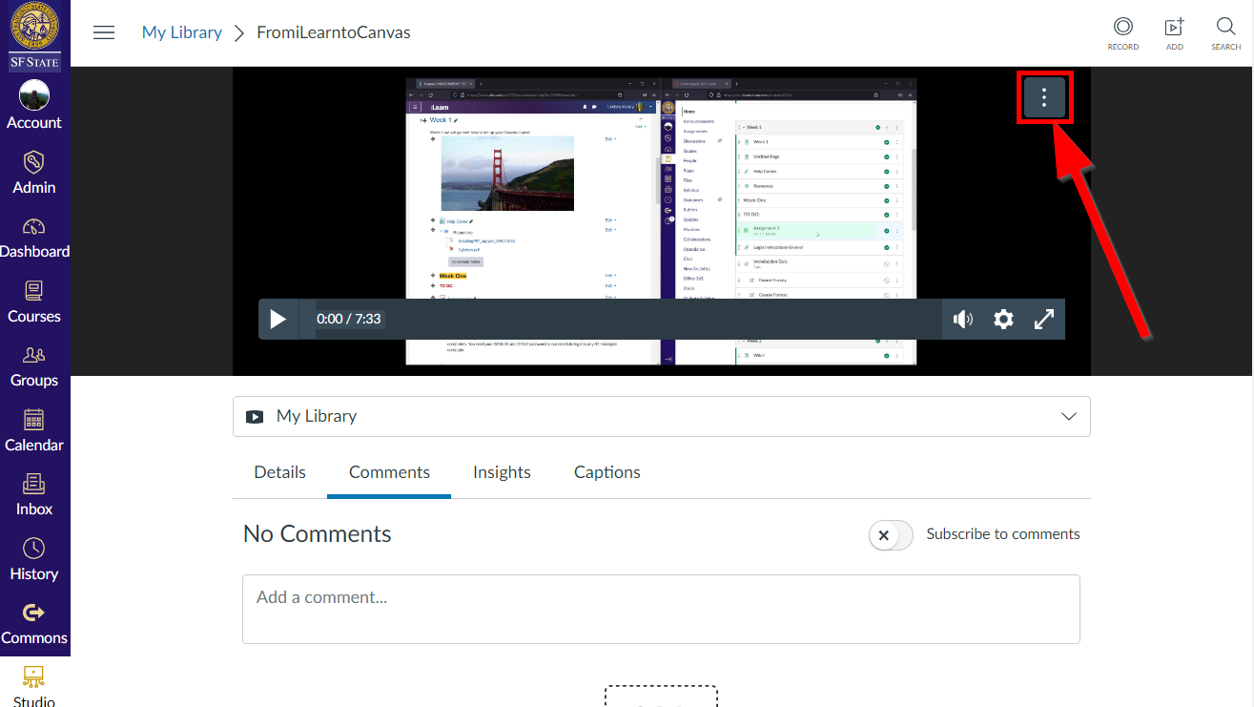The height and width of the screenshot is (707, 1254).
Task: Open the hamburger navigation menu
Action: click(104, 32)
